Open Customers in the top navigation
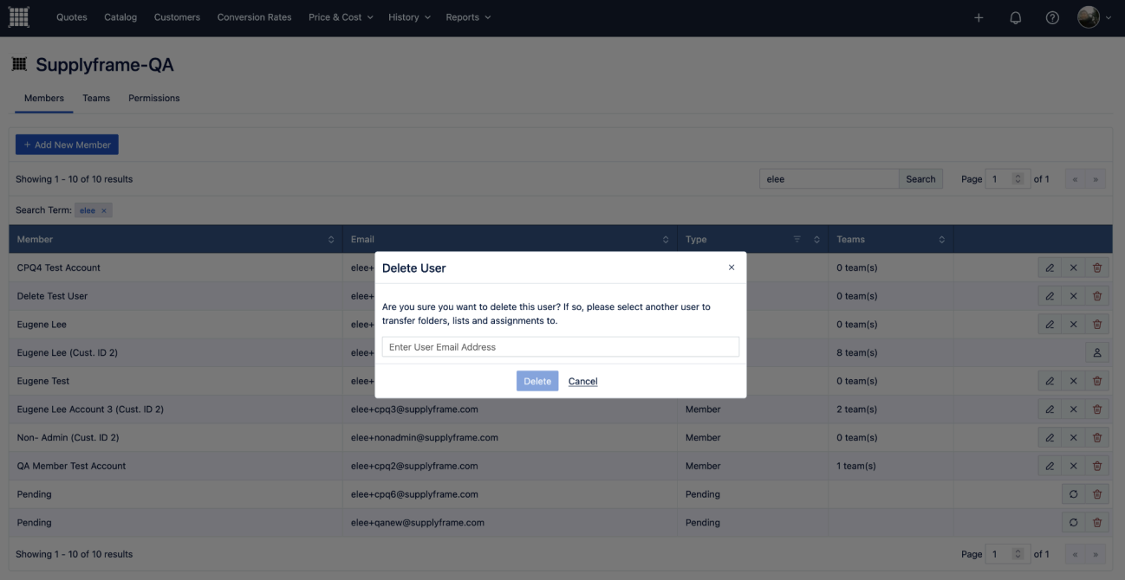This screenshot has height=580, width=1125. [x=177, y=17]
